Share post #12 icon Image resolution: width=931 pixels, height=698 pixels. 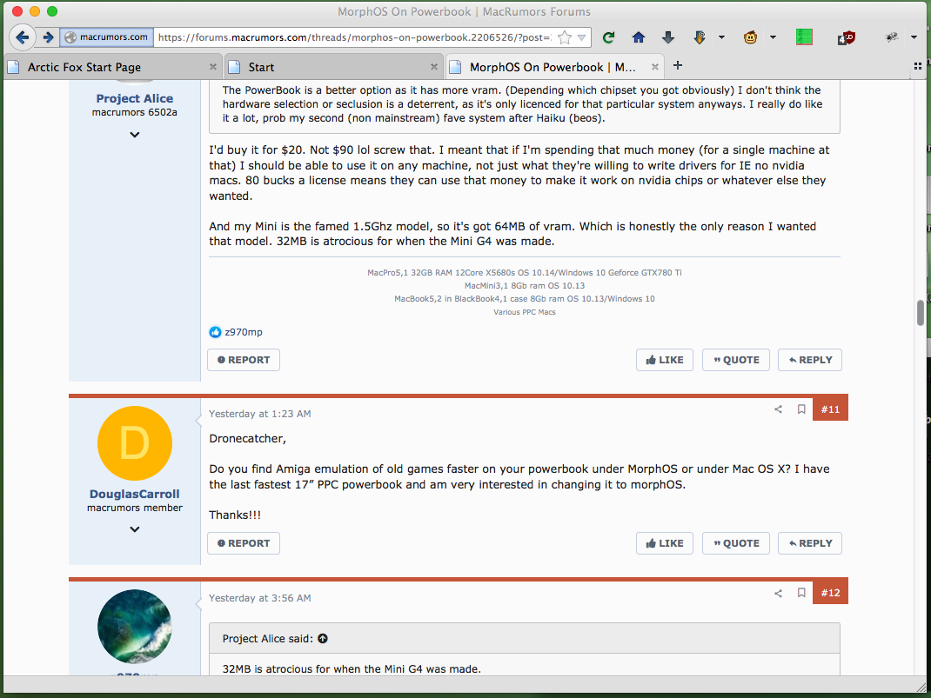[778, 593]
